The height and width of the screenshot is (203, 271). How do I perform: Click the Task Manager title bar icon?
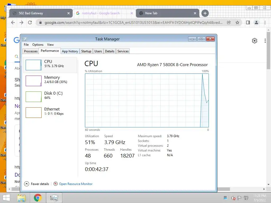[25, 39]
